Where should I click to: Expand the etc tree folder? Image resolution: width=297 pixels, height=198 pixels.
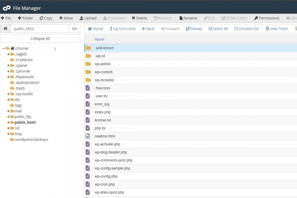point(9,100)
